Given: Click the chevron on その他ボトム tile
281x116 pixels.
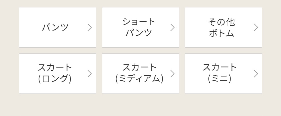Looking at the screenshot, I should pyautogui.click(x=256, y=27).
